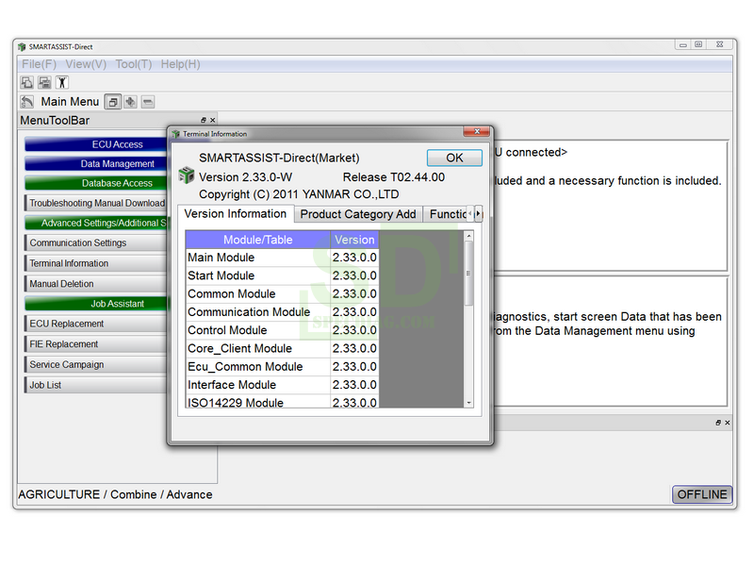Click the first toolbar icon under File menu

point(27,83)
